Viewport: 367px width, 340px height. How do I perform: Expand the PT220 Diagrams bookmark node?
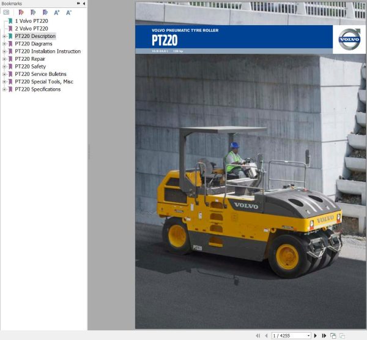4,44
